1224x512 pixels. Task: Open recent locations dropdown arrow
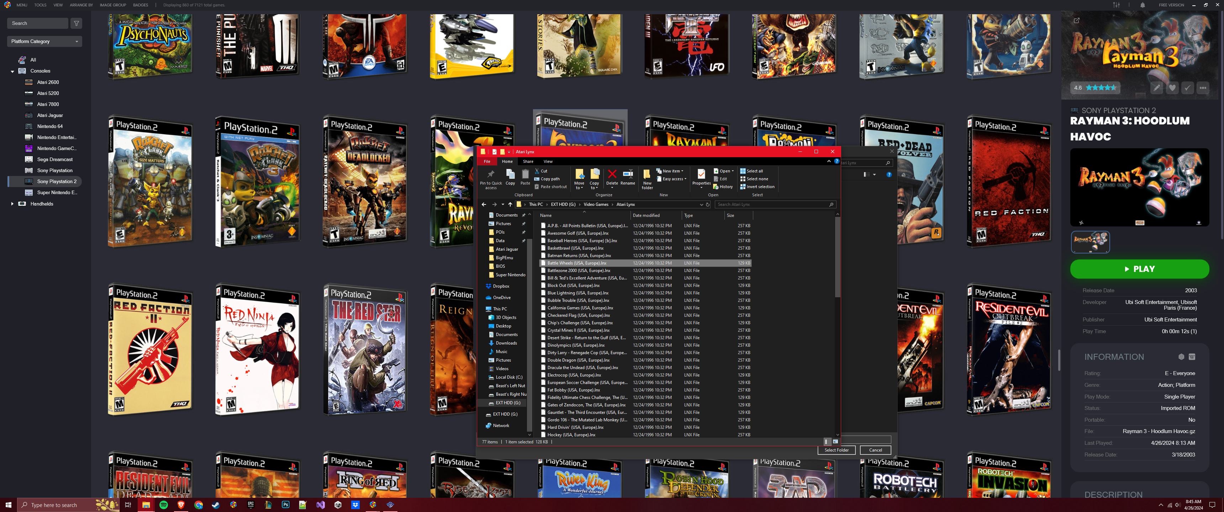pyautogui.click(x=503, y=205)
